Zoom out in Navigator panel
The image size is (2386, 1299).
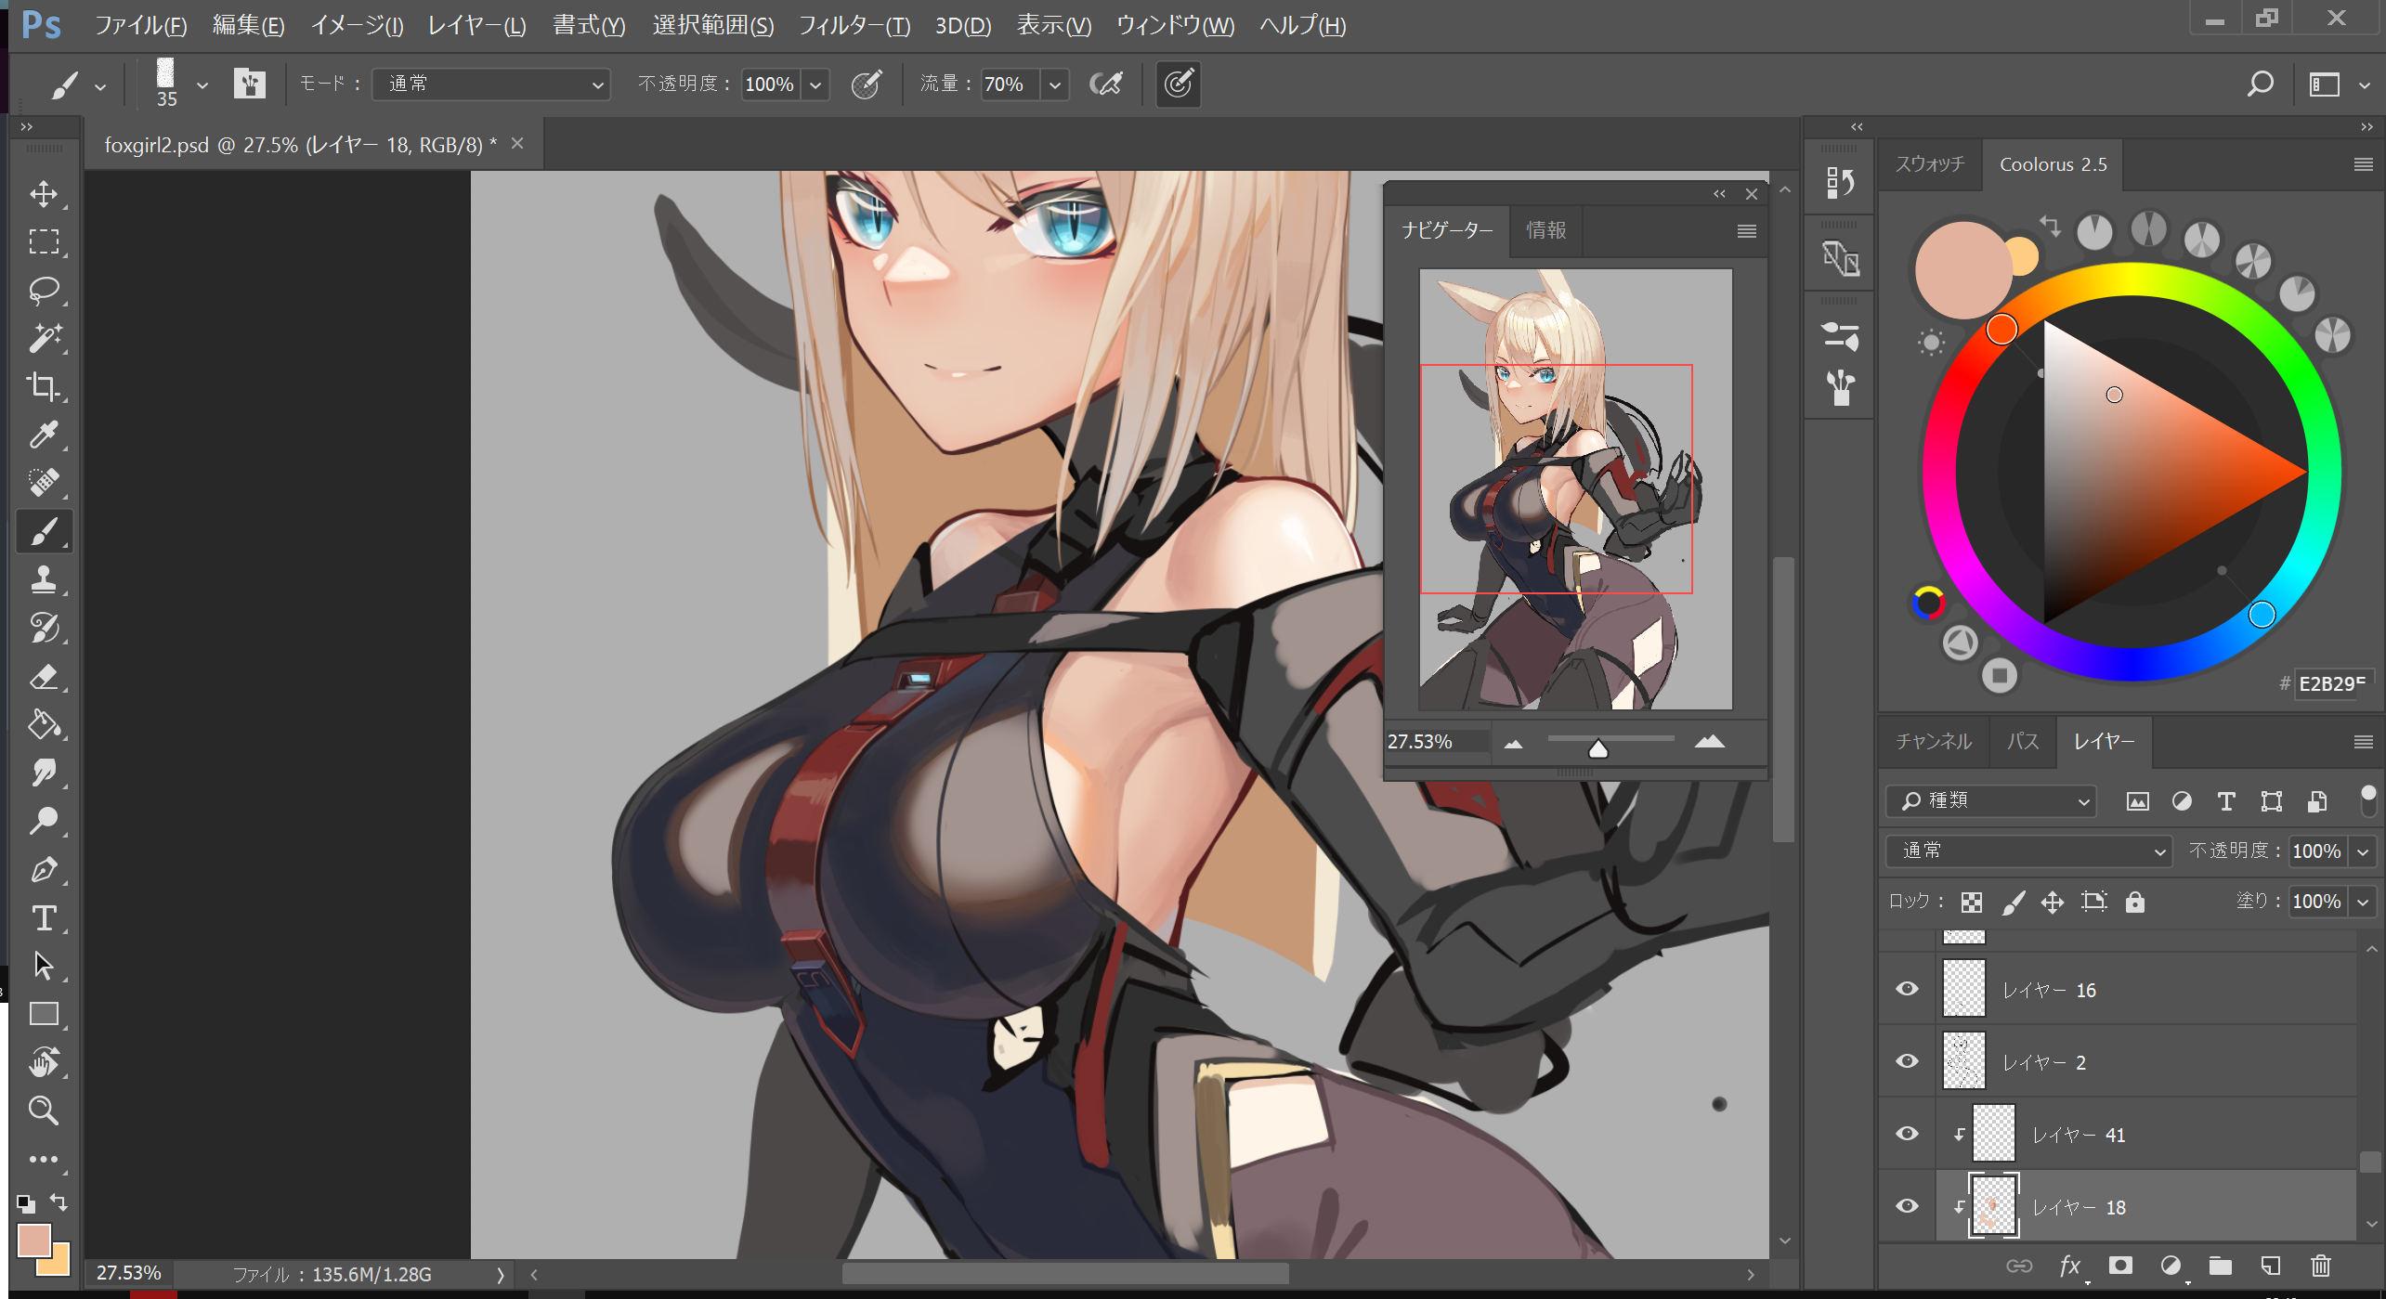(x=1513, y=743)
